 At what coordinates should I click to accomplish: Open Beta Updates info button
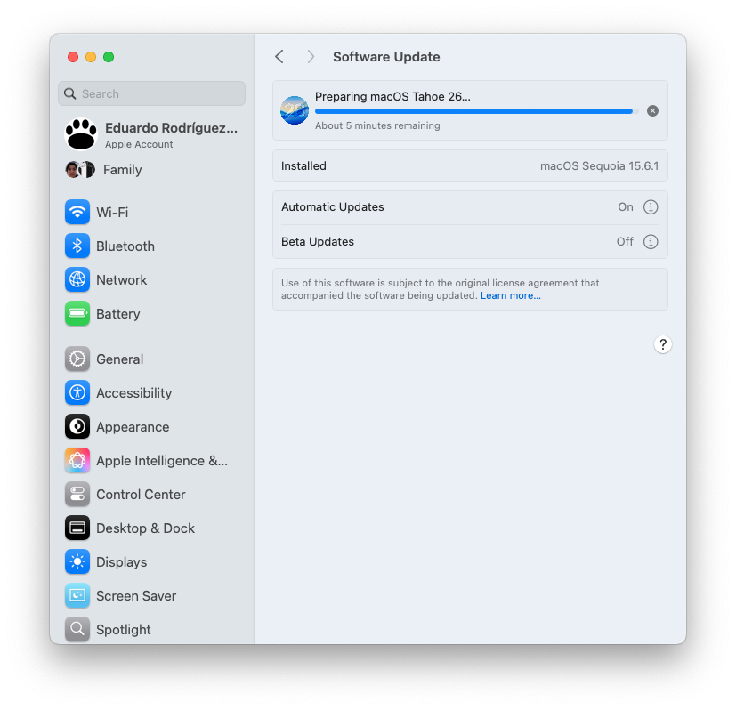pos(651,242)
